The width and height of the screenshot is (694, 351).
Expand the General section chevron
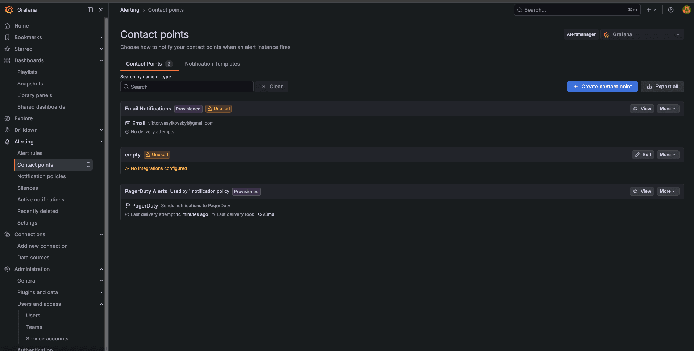point(101,281)
